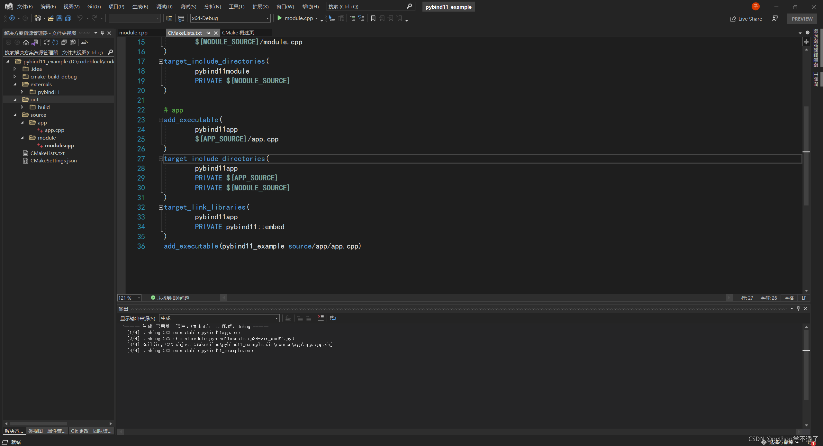Viewport: 823px width, 446px height.
Task: Click the PREVIEW button
Action: 802,19
